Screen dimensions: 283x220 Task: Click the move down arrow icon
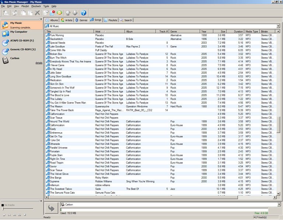[x=75, y=13]
